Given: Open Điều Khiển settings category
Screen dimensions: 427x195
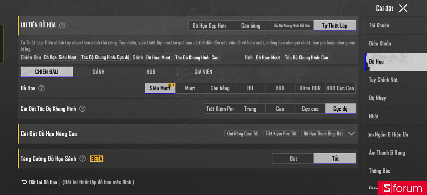Looking at the screenshot, I should 396,44.
